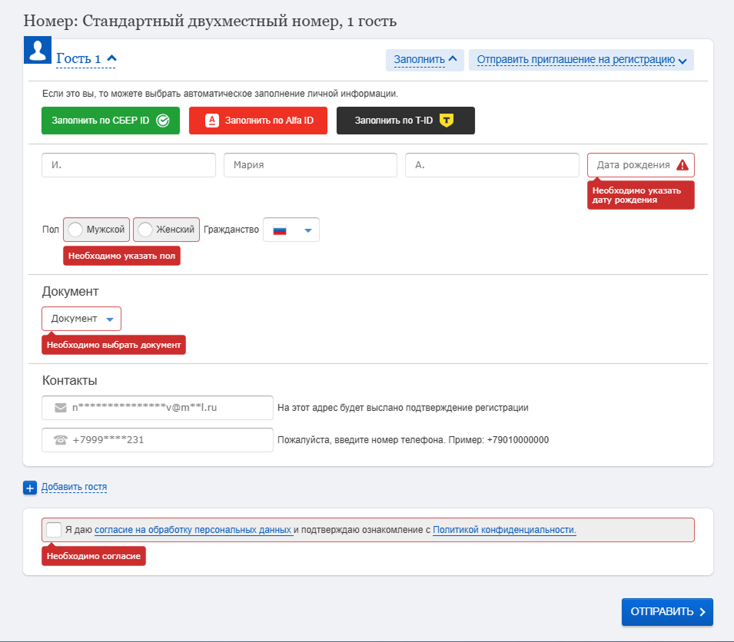Fill in via СБЕР ID button
The width and height of the screenshot is (734, 642).
111,121
